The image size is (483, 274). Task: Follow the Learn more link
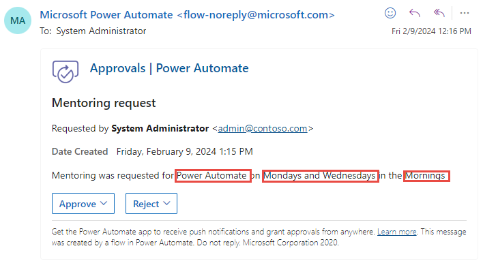397,232
